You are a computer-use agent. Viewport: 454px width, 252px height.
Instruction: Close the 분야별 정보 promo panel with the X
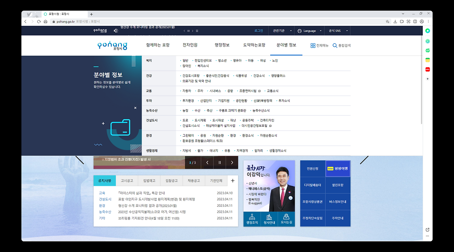click(135, 108)
